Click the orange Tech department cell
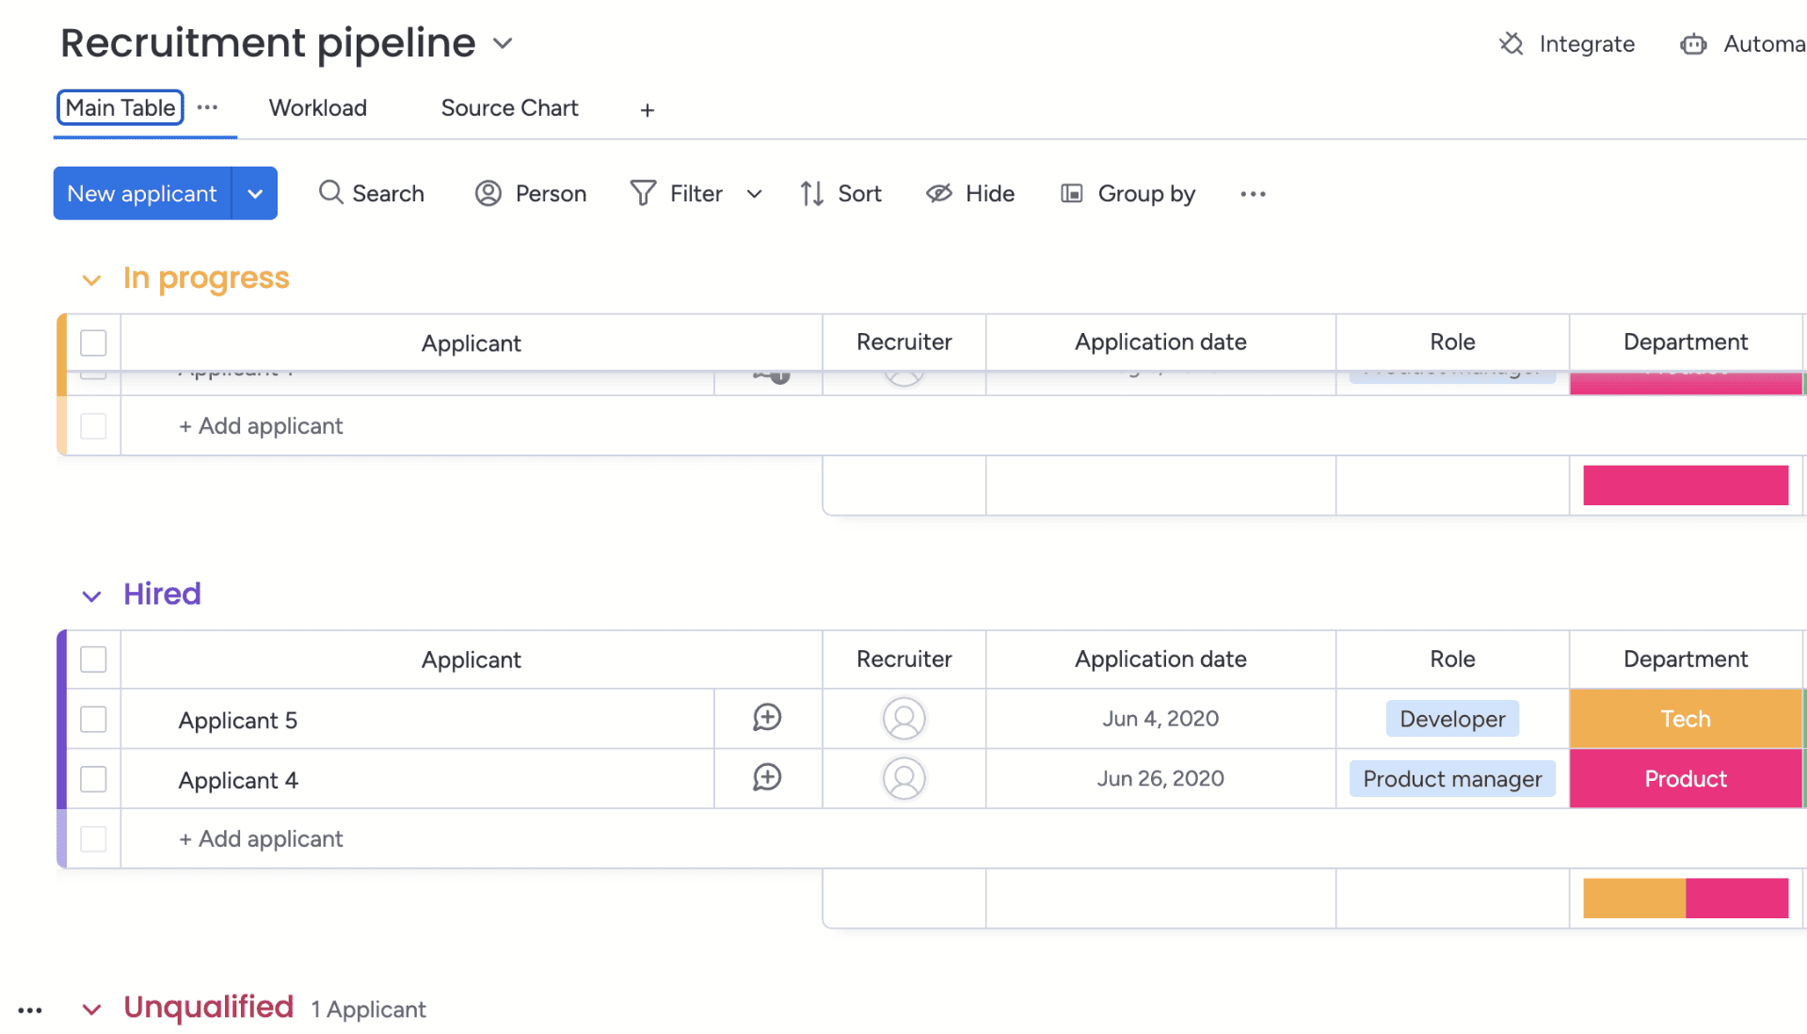 pos(1685,719)
